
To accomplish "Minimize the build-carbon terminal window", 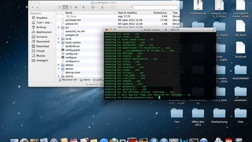I will (x=111, y=30).
